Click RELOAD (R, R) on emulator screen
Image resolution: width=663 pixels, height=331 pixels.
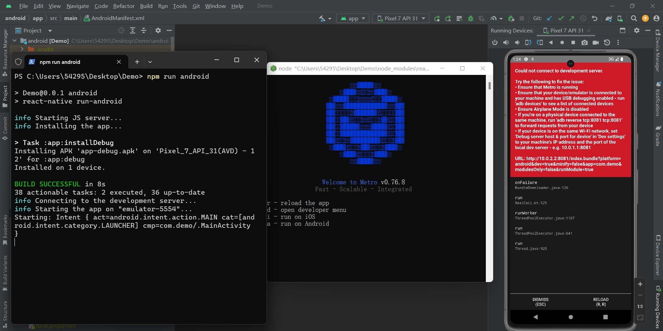601,302
